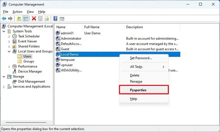Click the Task Scheduler clock icon
Image resolution: width=220 pixels, height=132 pixels.
(x=15, y=36)
